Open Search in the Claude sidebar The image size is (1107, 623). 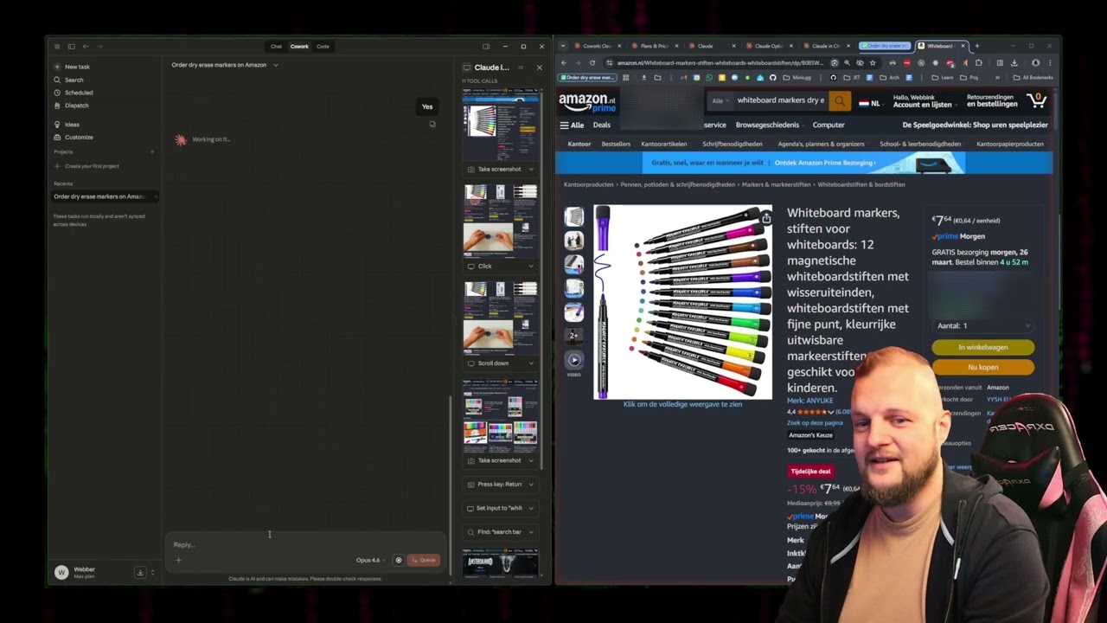point(69,80)
